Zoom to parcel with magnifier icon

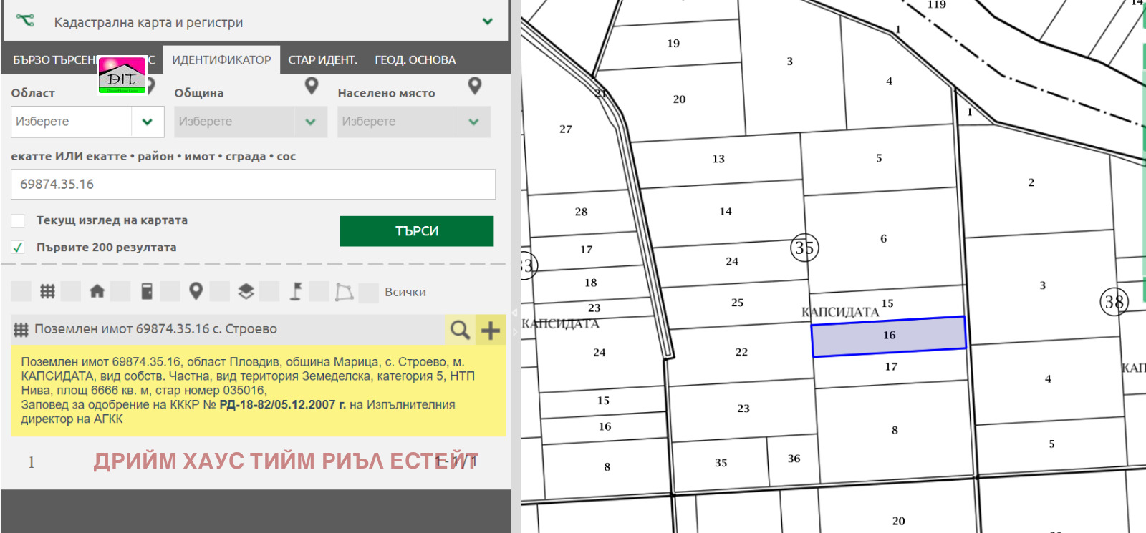click(459, 330)
